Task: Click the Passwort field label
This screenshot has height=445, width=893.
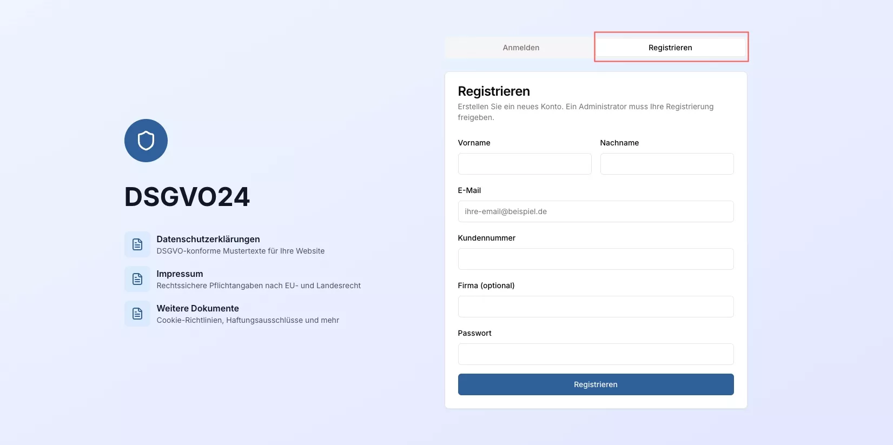Action: pyautogui.click(x=474, y=333)
